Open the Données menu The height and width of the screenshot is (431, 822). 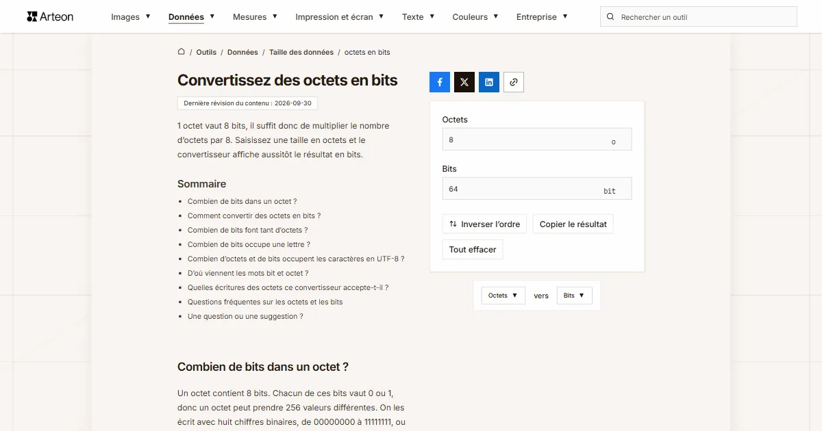(x=192, y=17)
